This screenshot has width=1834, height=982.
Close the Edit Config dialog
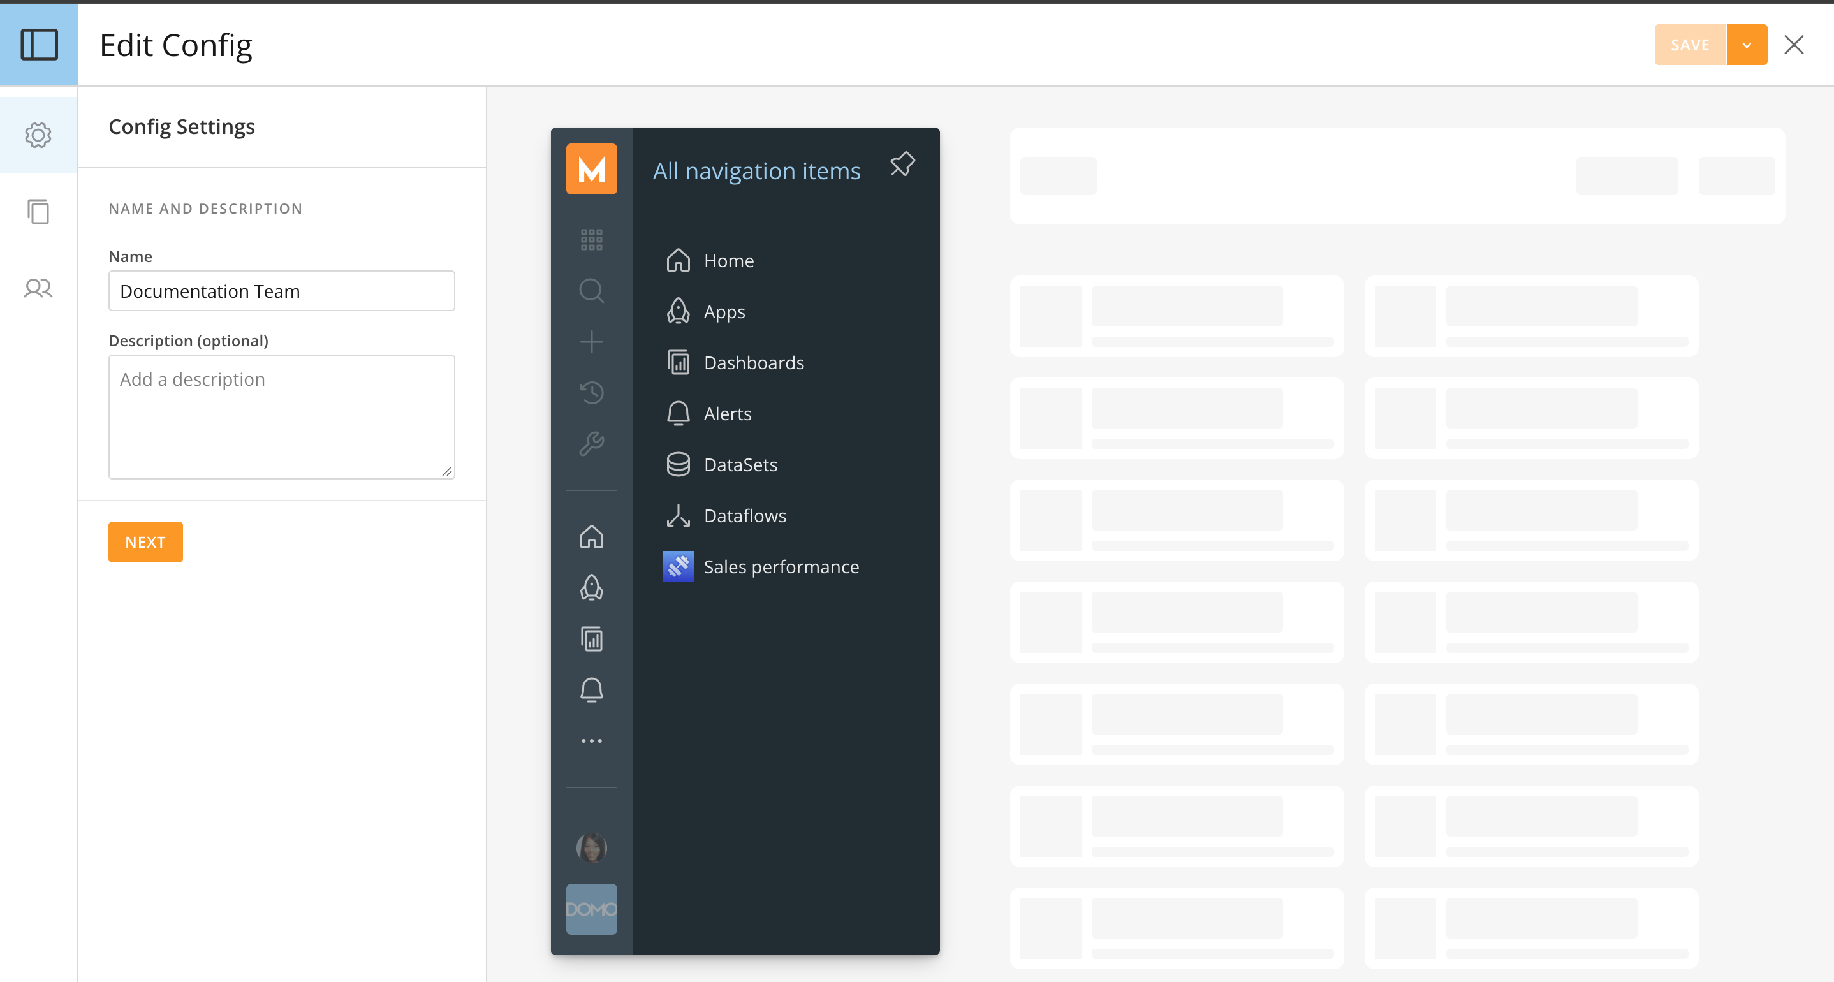click(1793, 45)
